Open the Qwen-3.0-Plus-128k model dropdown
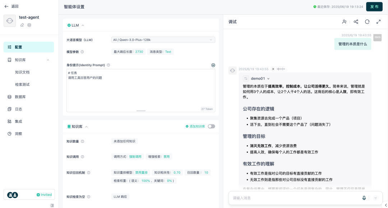The image size is (388, 208). (163, 39)
